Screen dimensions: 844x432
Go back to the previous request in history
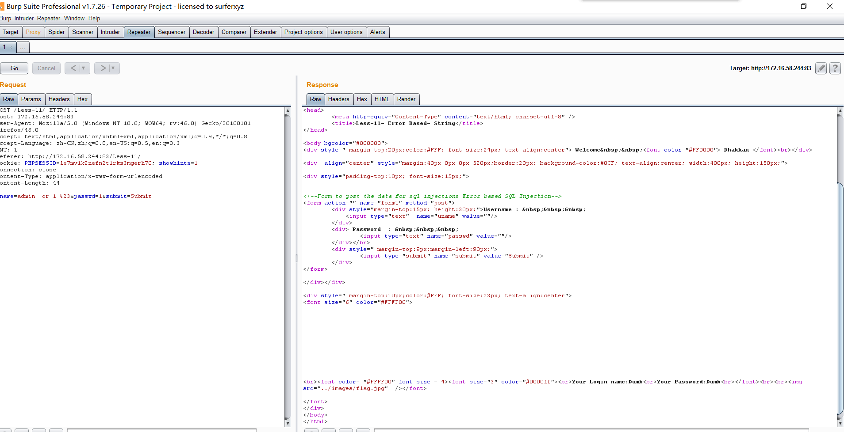pyautogui.click(x=73, y=68)
